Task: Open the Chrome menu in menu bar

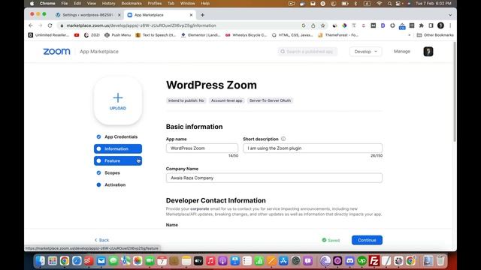Action: tap(47, 3)
